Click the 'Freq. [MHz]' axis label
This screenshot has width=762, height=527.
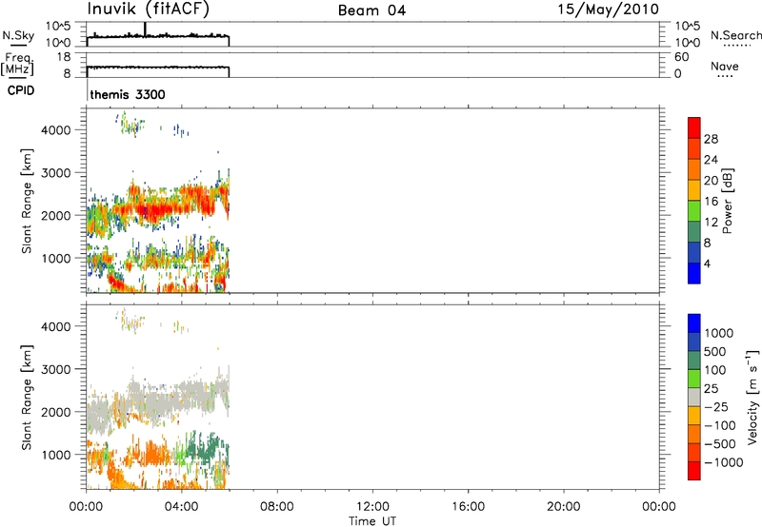tap(17, 64)
